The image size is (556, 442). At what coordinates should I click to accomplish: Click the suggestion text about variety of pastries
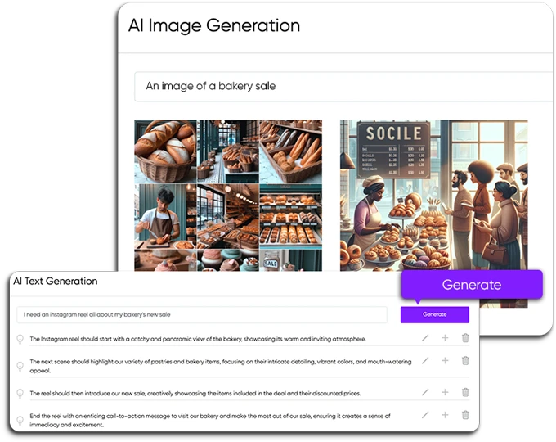click(221, 366)
